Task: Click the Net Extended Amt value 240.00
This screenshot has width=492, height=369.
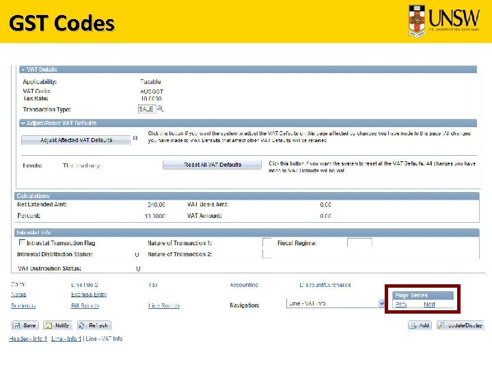Action: click(156, 204)
